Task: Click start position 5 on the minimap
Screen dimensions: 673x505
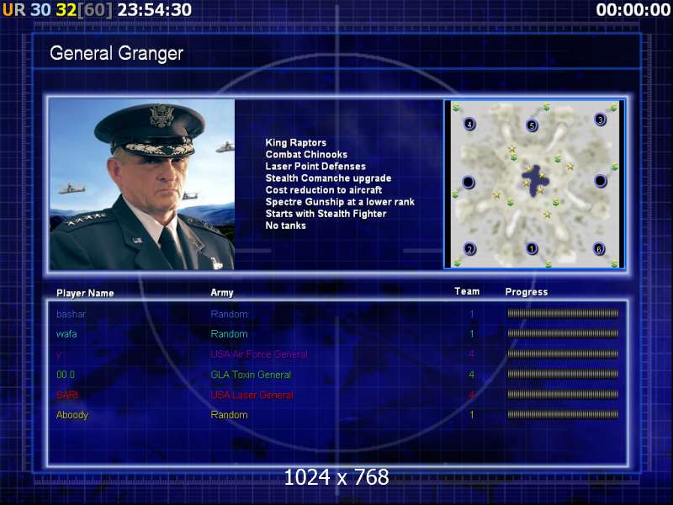Action: [532, 125]
